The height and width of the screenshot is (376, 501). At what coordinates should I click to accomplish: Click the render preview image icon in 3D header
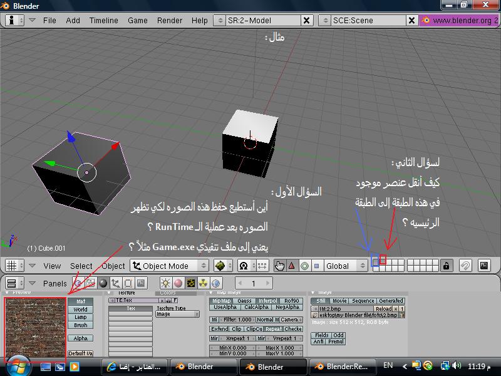tap(484, 266)
